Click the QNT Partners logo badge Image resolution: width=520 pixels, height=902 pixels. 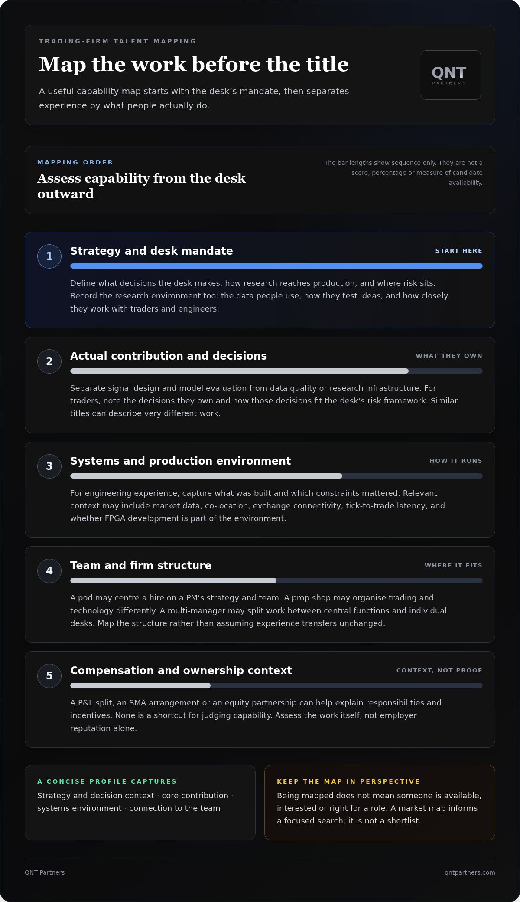point(451,75)
